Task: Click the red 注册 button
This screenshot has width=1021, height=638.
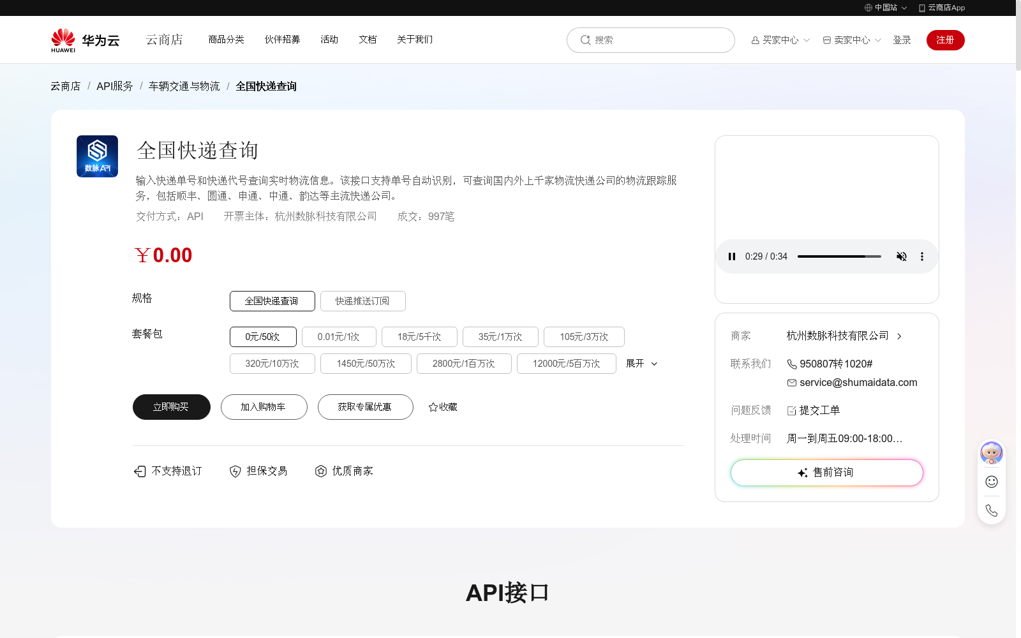Action: tap(945, 40)
